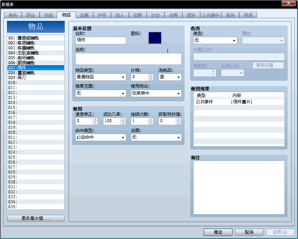Increase 速度修正 with the up arrow
The image size is (298, 239).
coord(95,119)
